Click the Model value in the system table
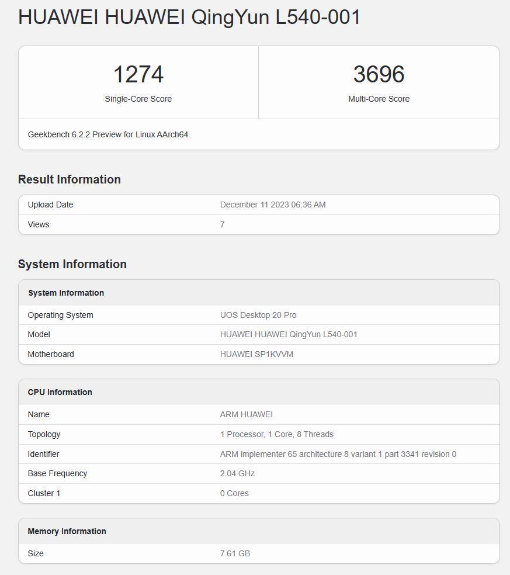The image size is (510, 575). click(x=289, y=334)
